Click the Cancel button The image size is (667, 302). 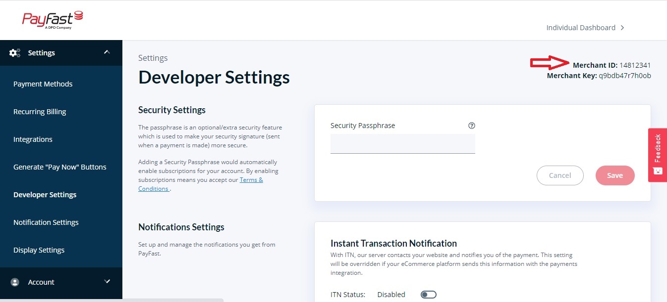pyautogui.click(x=560, y=175)
